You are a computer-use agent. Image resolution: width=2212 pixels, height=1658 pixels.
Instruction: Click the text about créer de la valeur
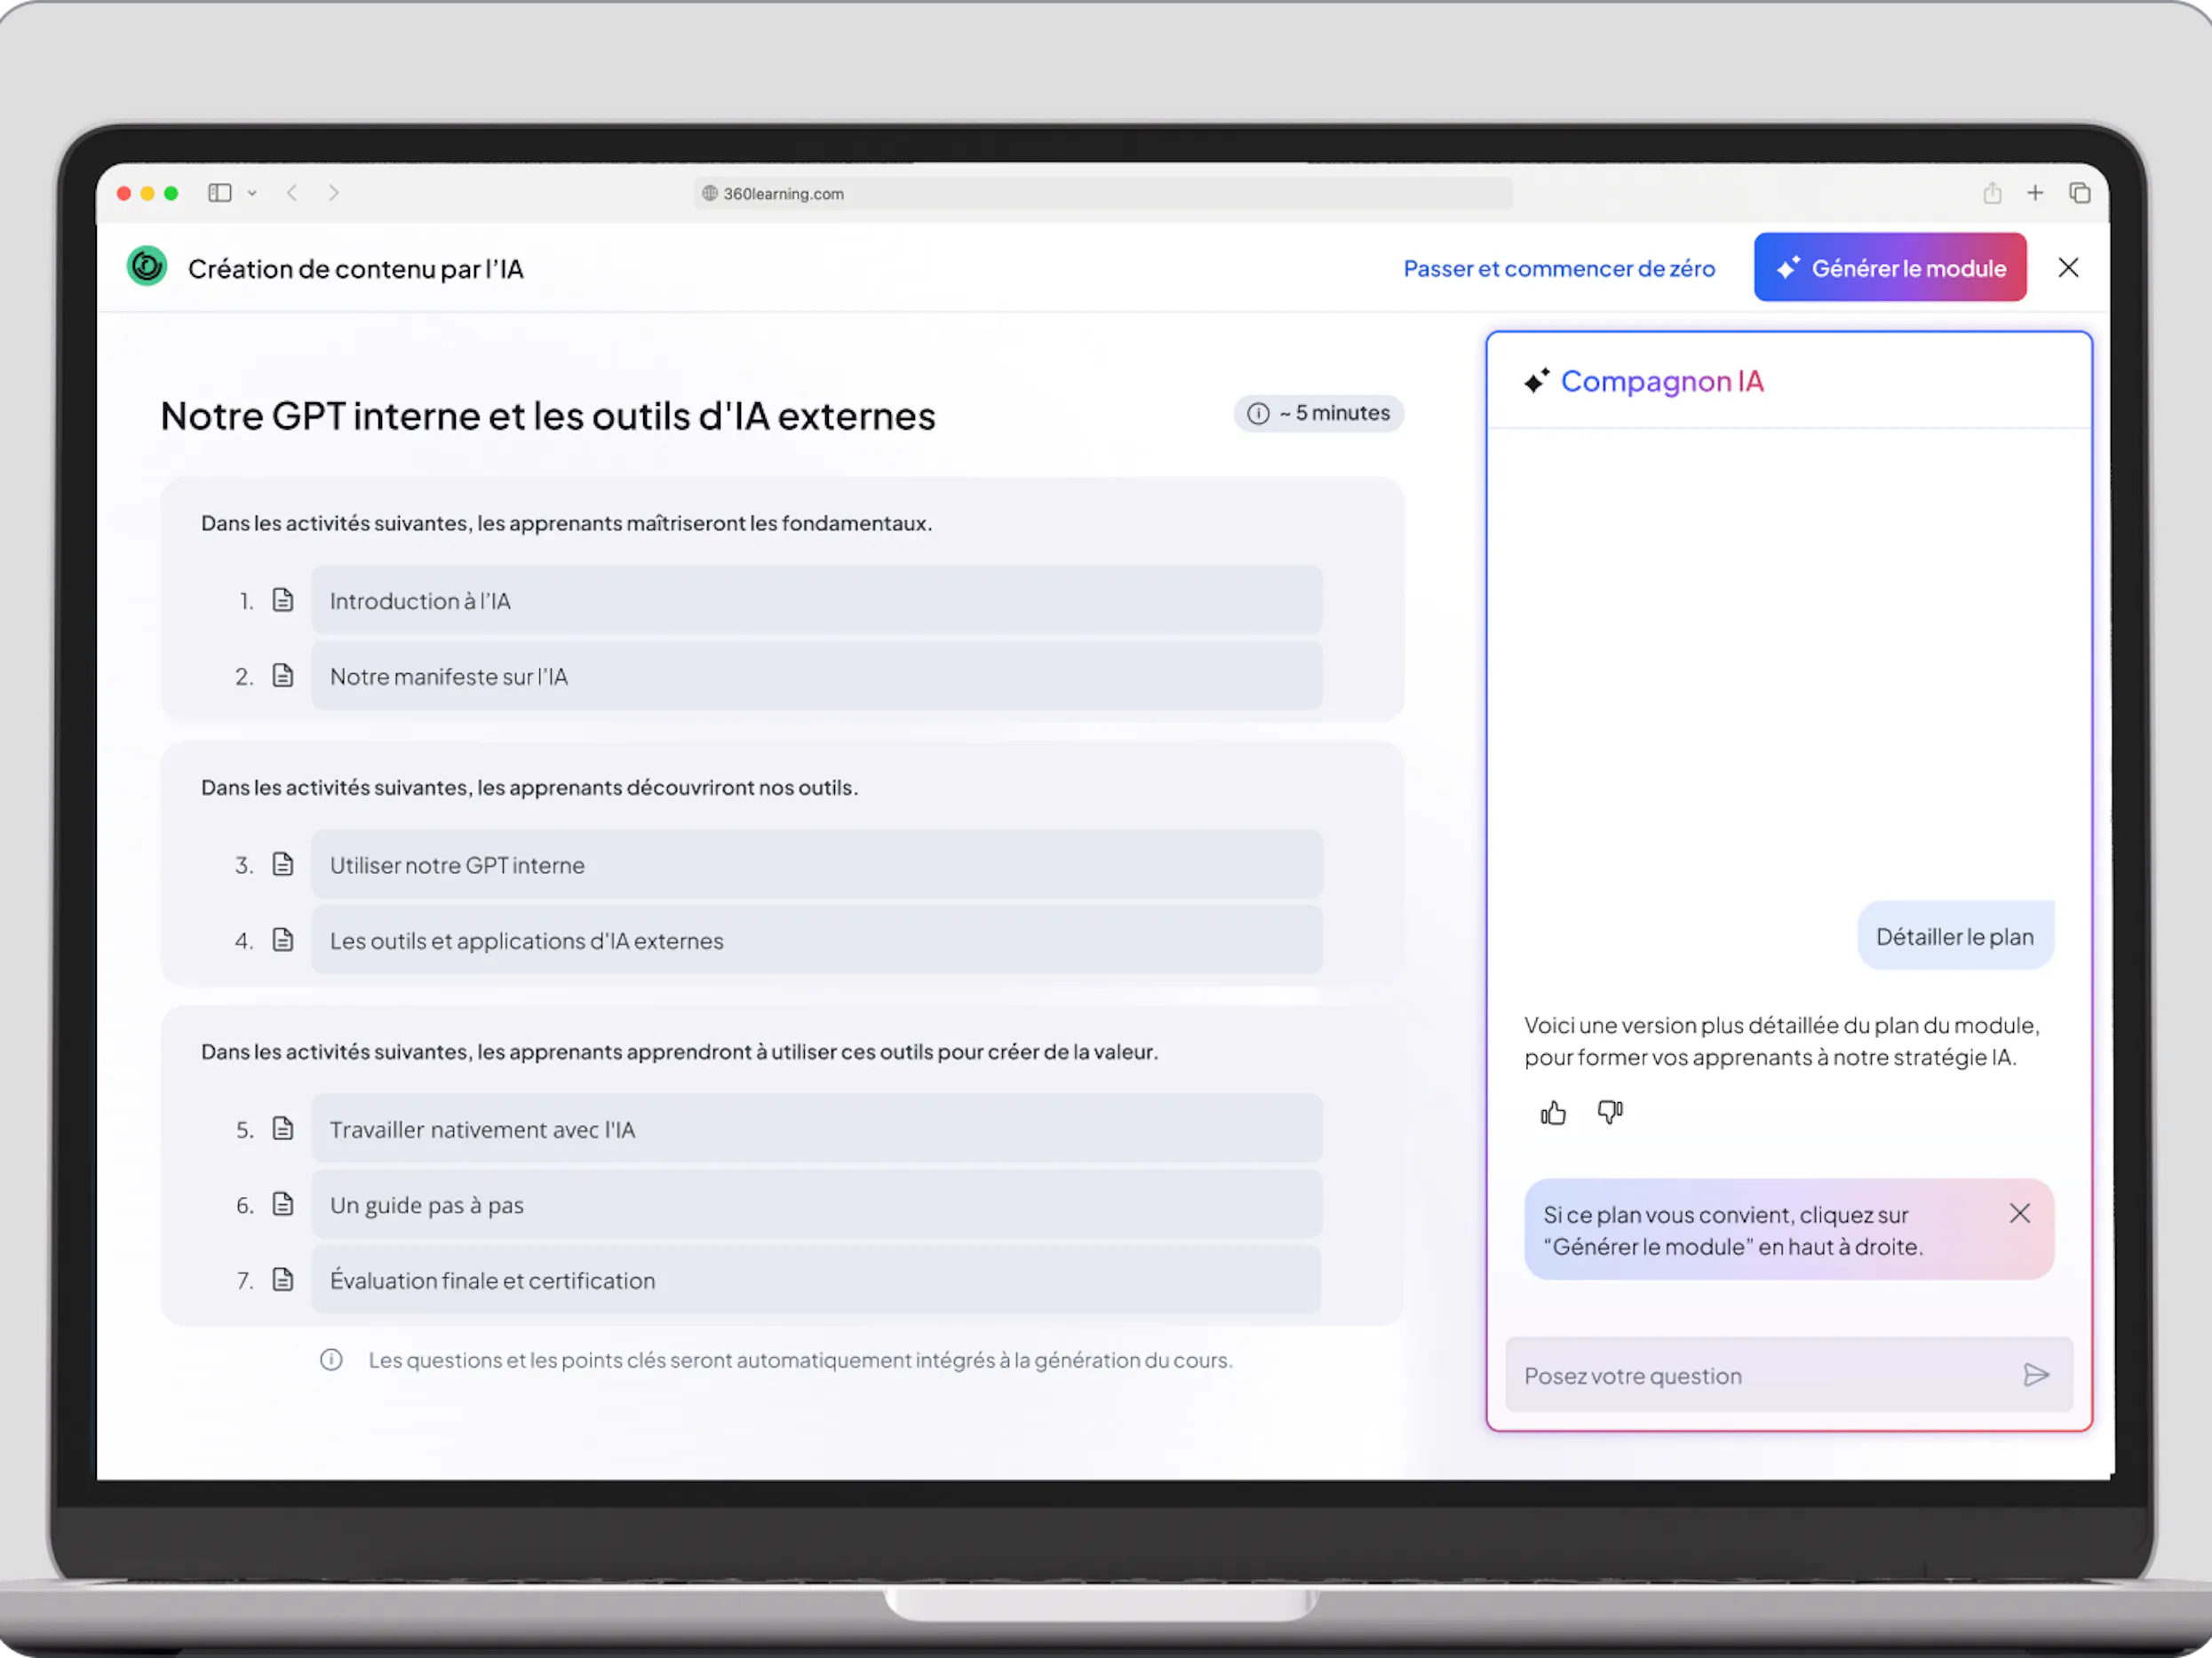pos(679,1052)
